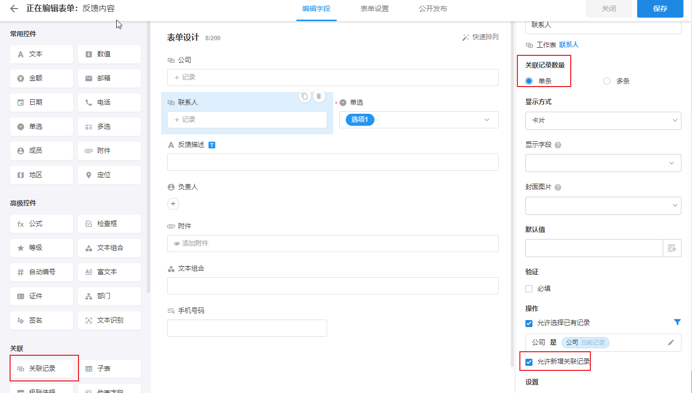The width and height of the screenshot is (692, 393).
Task: Select the 多条 radio option
Action: 607,81
